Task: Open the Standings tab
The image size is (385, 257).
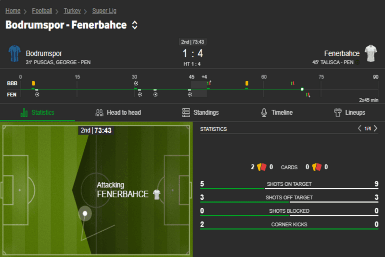Action: (201, 113)
